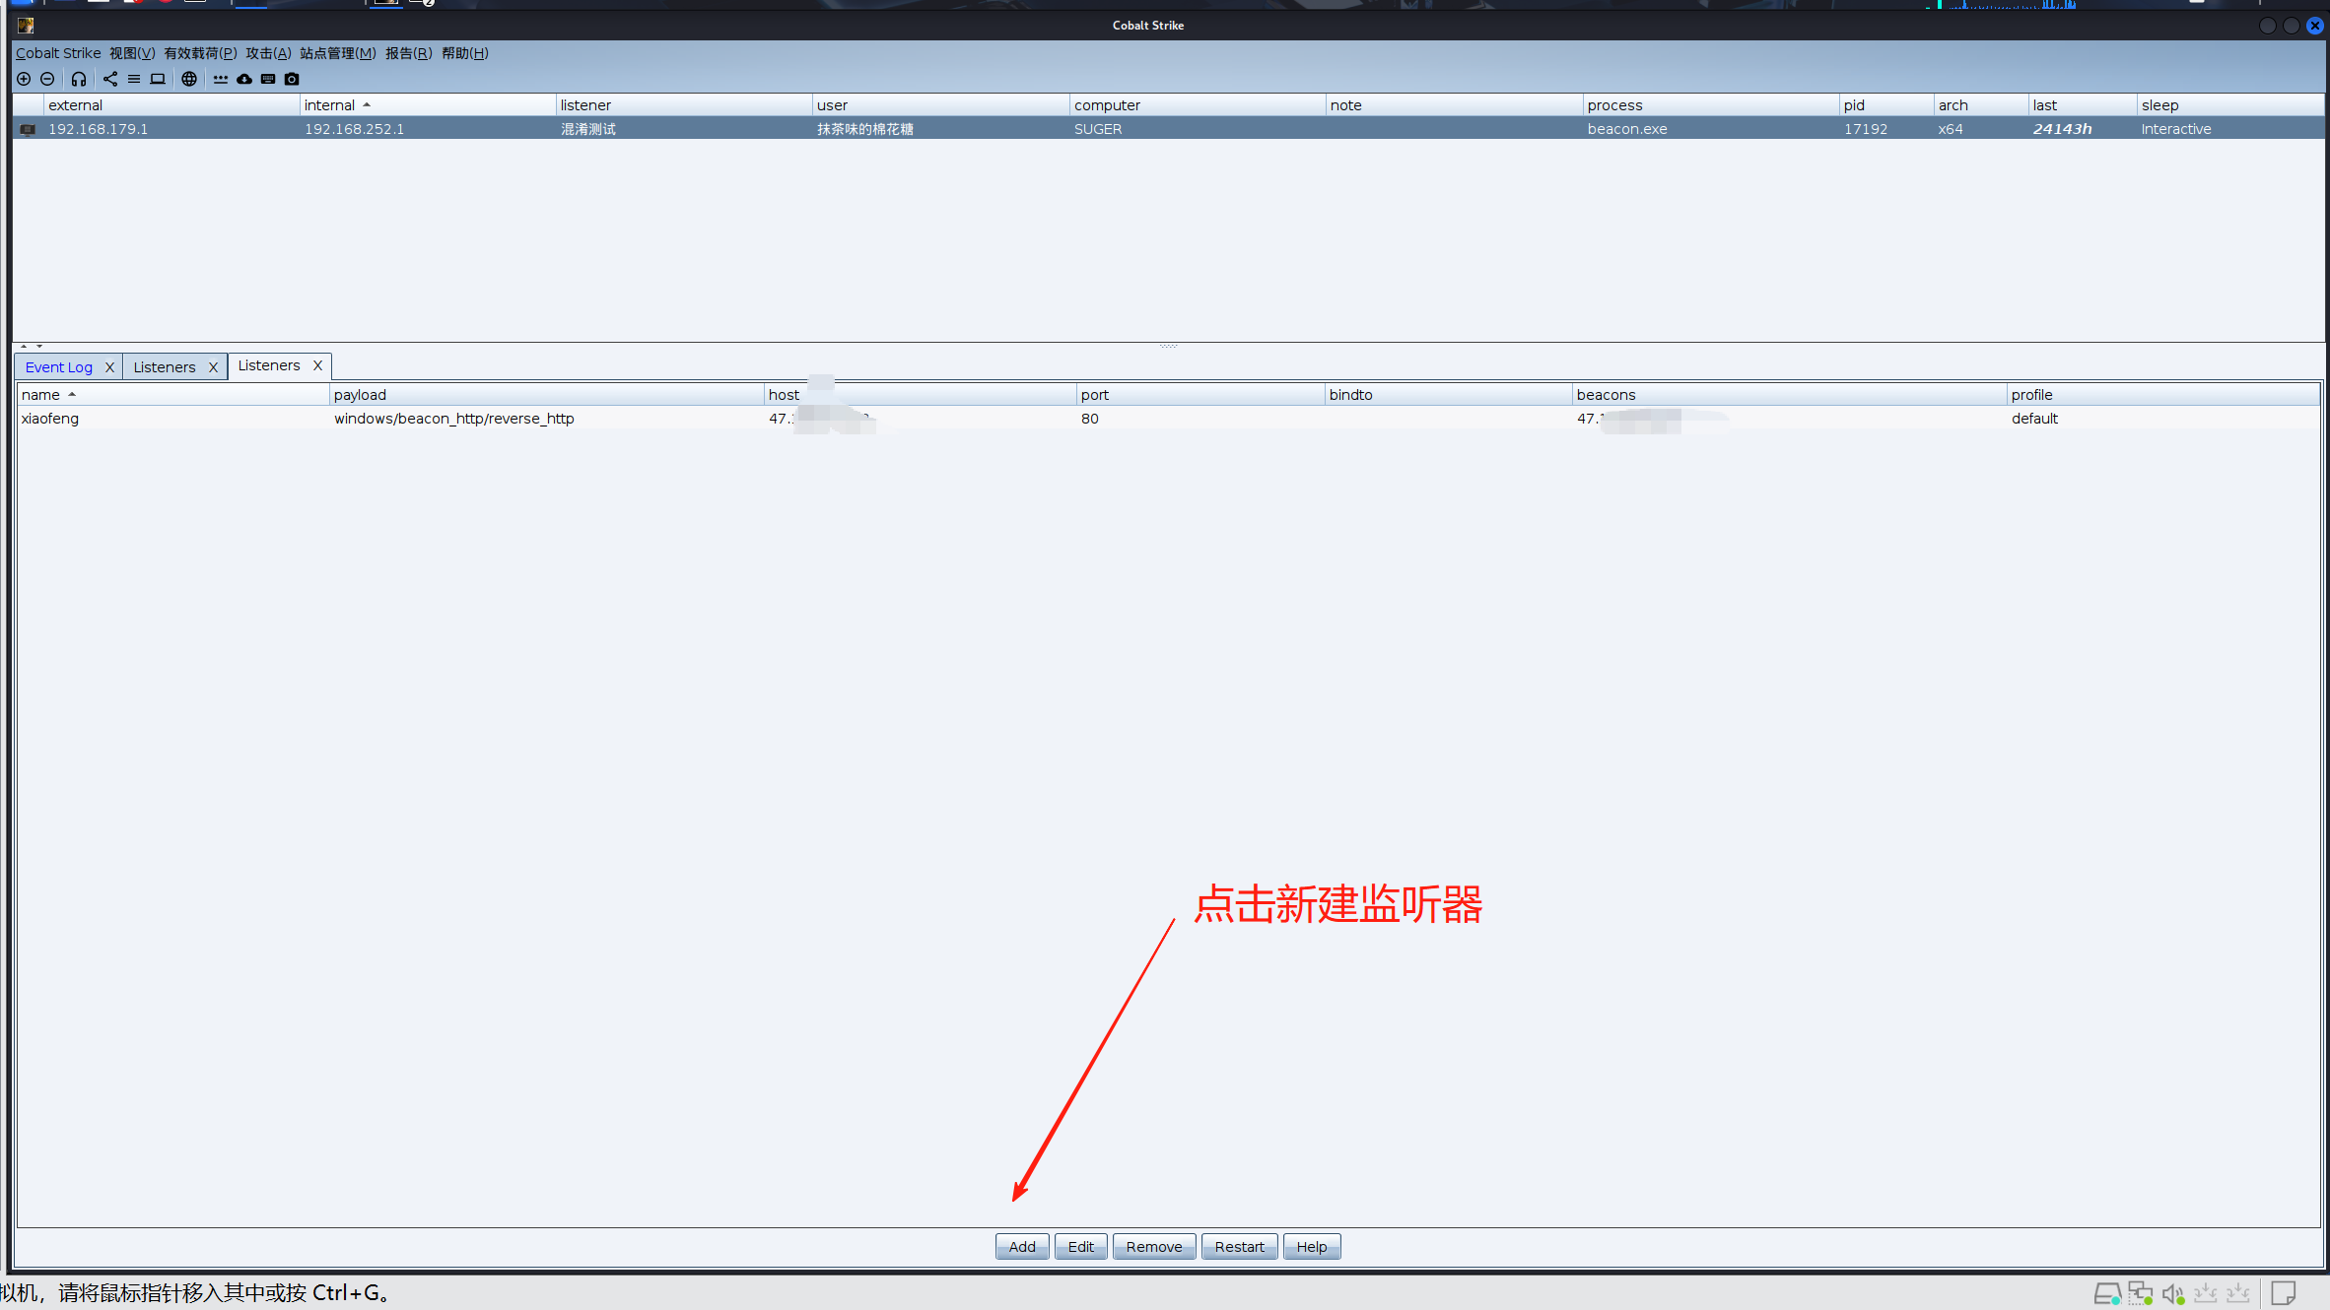Select session with external IP 192.168.179.1

[x=1168, y=129]
